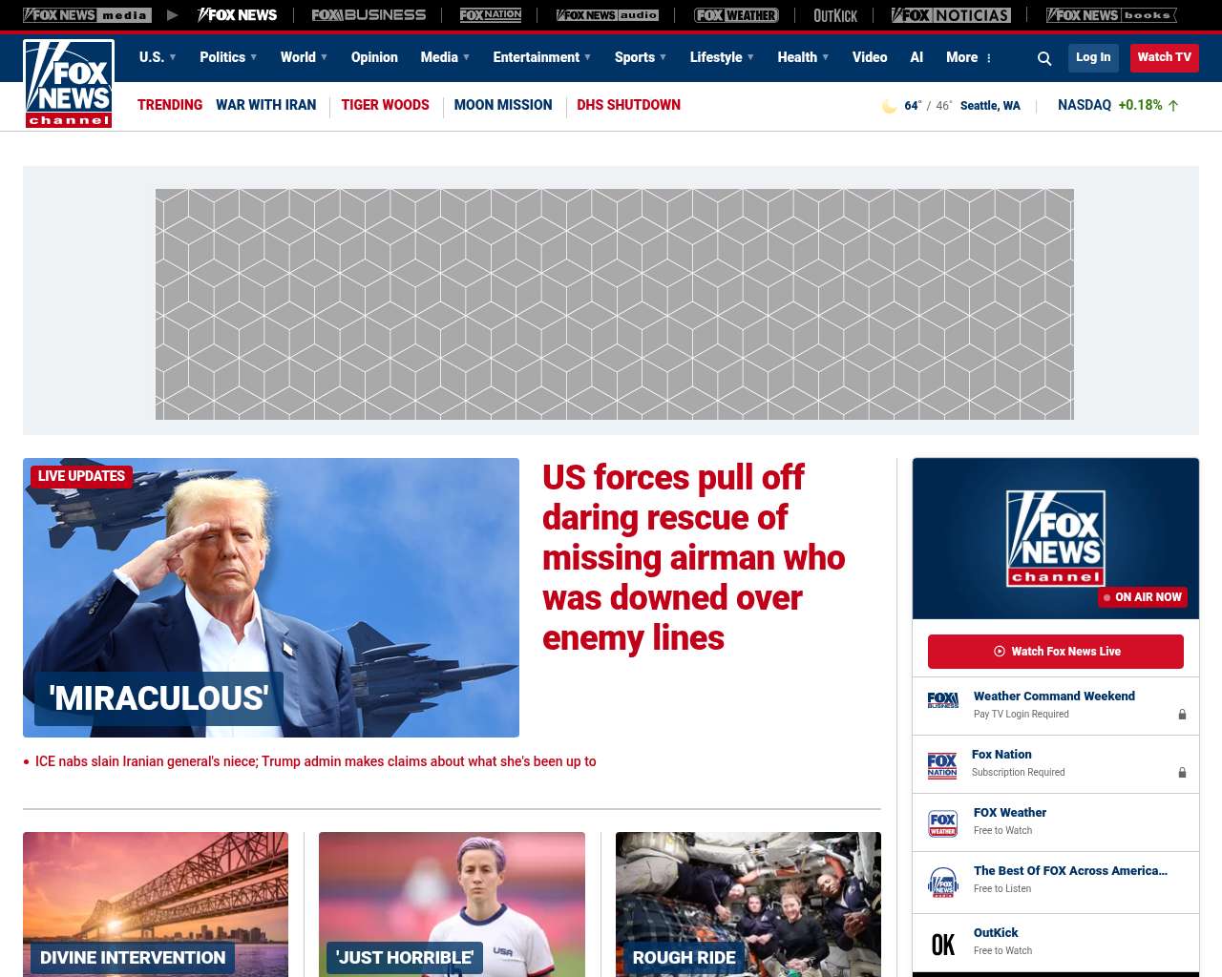Click the Watch TV button
The height and width of the screenshot is (977, 1222).
(1165, 57)
